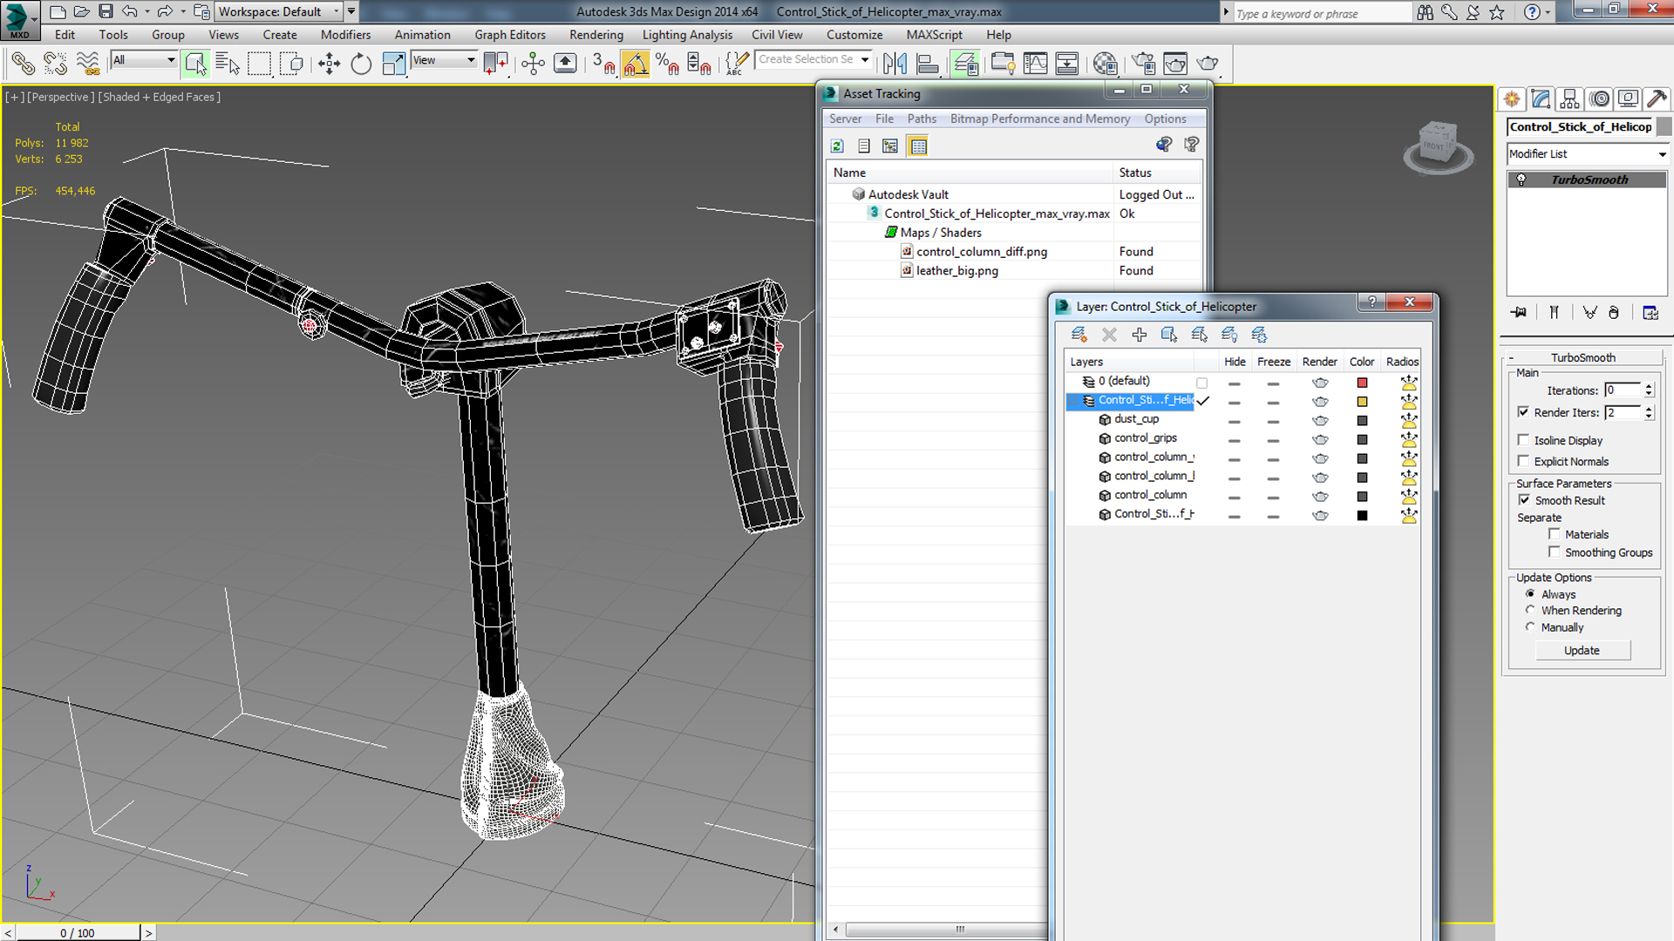Open Bitmap Performance and Memory menu
Viewport: 1674px width, 941px height.
click(x=1040, y=118)
